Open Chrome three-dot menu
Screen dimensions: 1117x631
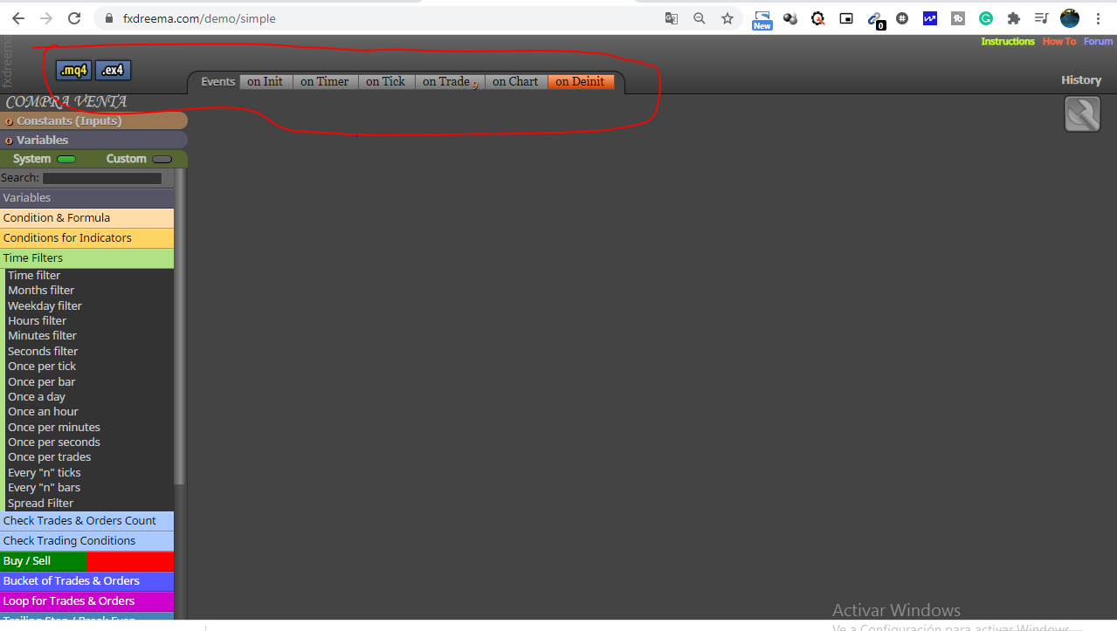1098,18
